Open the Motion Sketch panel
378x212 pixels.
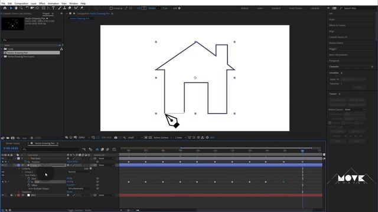336,43
